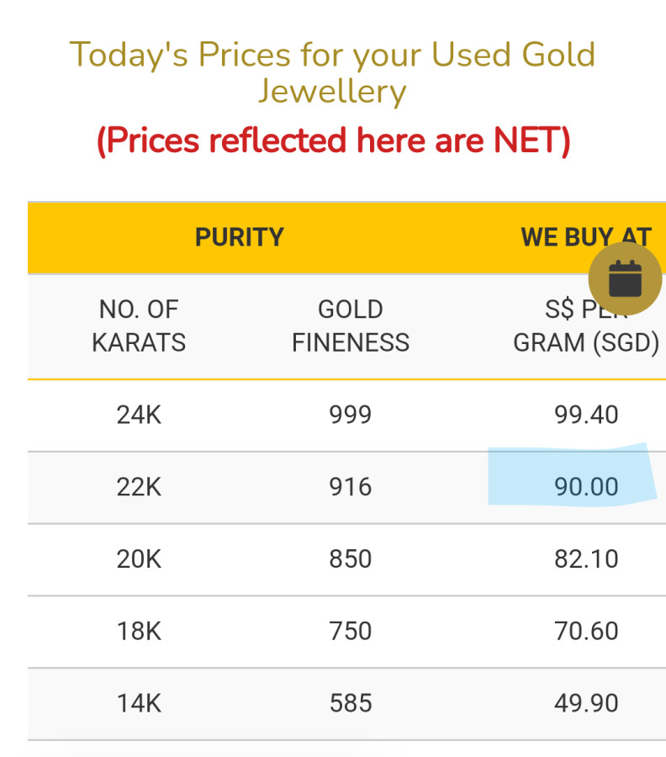Select the 18K row label
Image resolution: width=666 pixels, height=757 pixels.
(x=139, y=631)
